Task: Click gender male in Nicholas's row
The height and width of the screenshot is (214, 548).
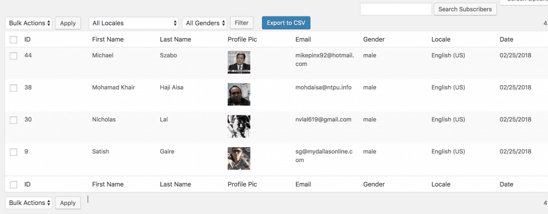Action: pyautogui.click(x=370, y=120)
